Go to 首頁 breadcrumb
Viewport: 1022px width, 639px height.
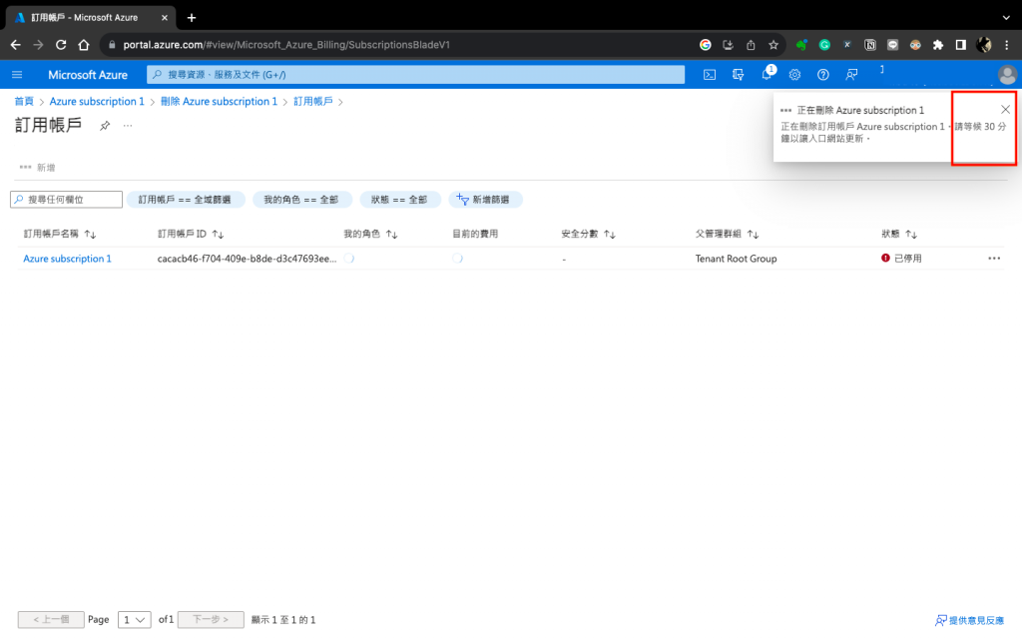[x=24, y=101]
